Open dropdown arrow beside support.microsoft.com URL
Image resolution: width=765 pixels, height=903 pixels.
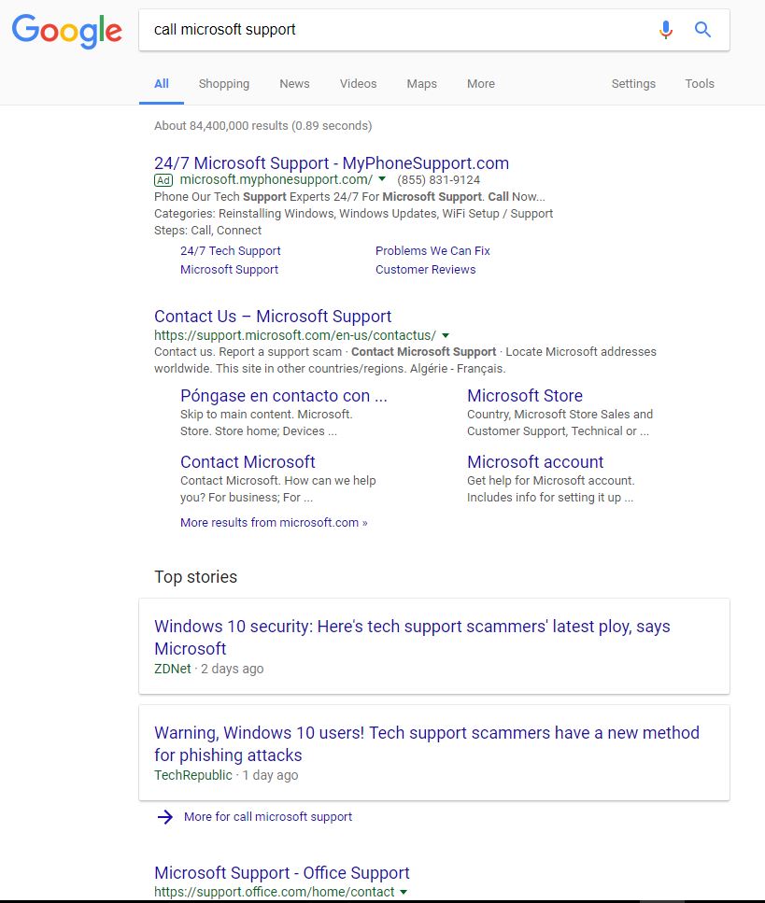pos(446,335)
